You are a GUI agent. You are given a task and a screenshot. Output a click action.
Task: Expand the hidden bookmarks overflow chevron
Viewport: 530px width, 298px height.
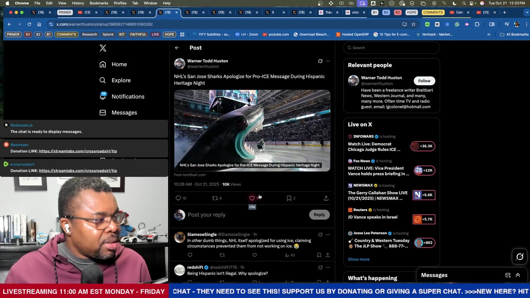point(489,34)
